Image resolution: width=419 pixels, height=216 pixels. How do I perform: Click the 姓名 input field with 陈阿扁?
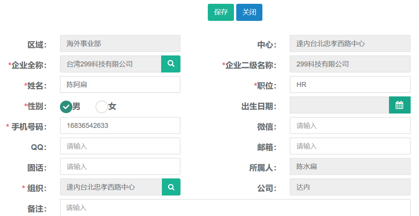(x=120, y=85)
